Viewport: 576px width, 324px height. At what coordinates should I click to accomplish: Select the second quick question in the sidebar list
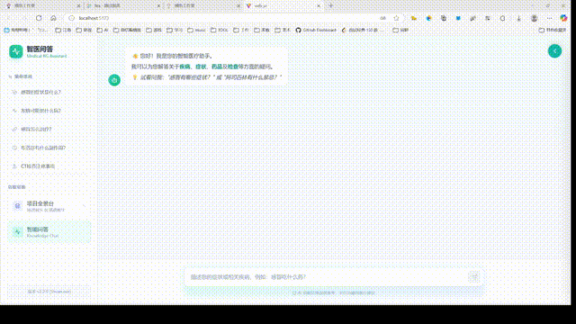pos(49,111)
